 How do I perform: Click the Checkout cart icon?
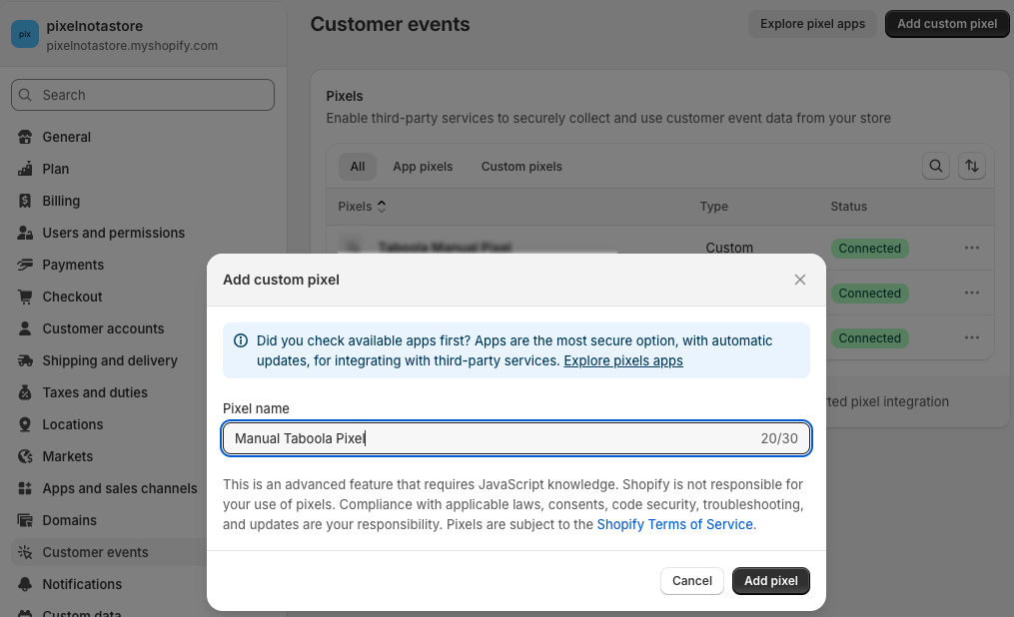coord(25,297)
